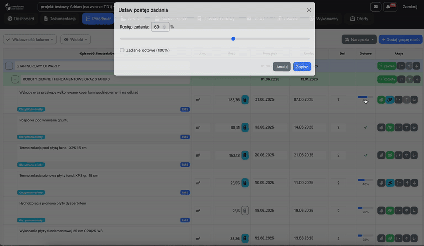This screenshot has height=246, width=424.
Task: Switch to the Dokumentacja tab
Action: pos(60,19)
